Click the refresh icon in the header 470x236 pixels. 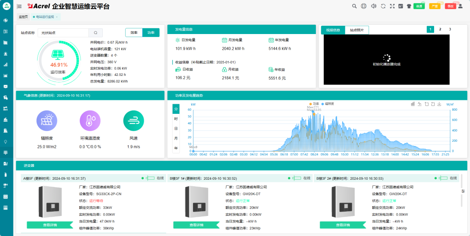click(383, 6)
